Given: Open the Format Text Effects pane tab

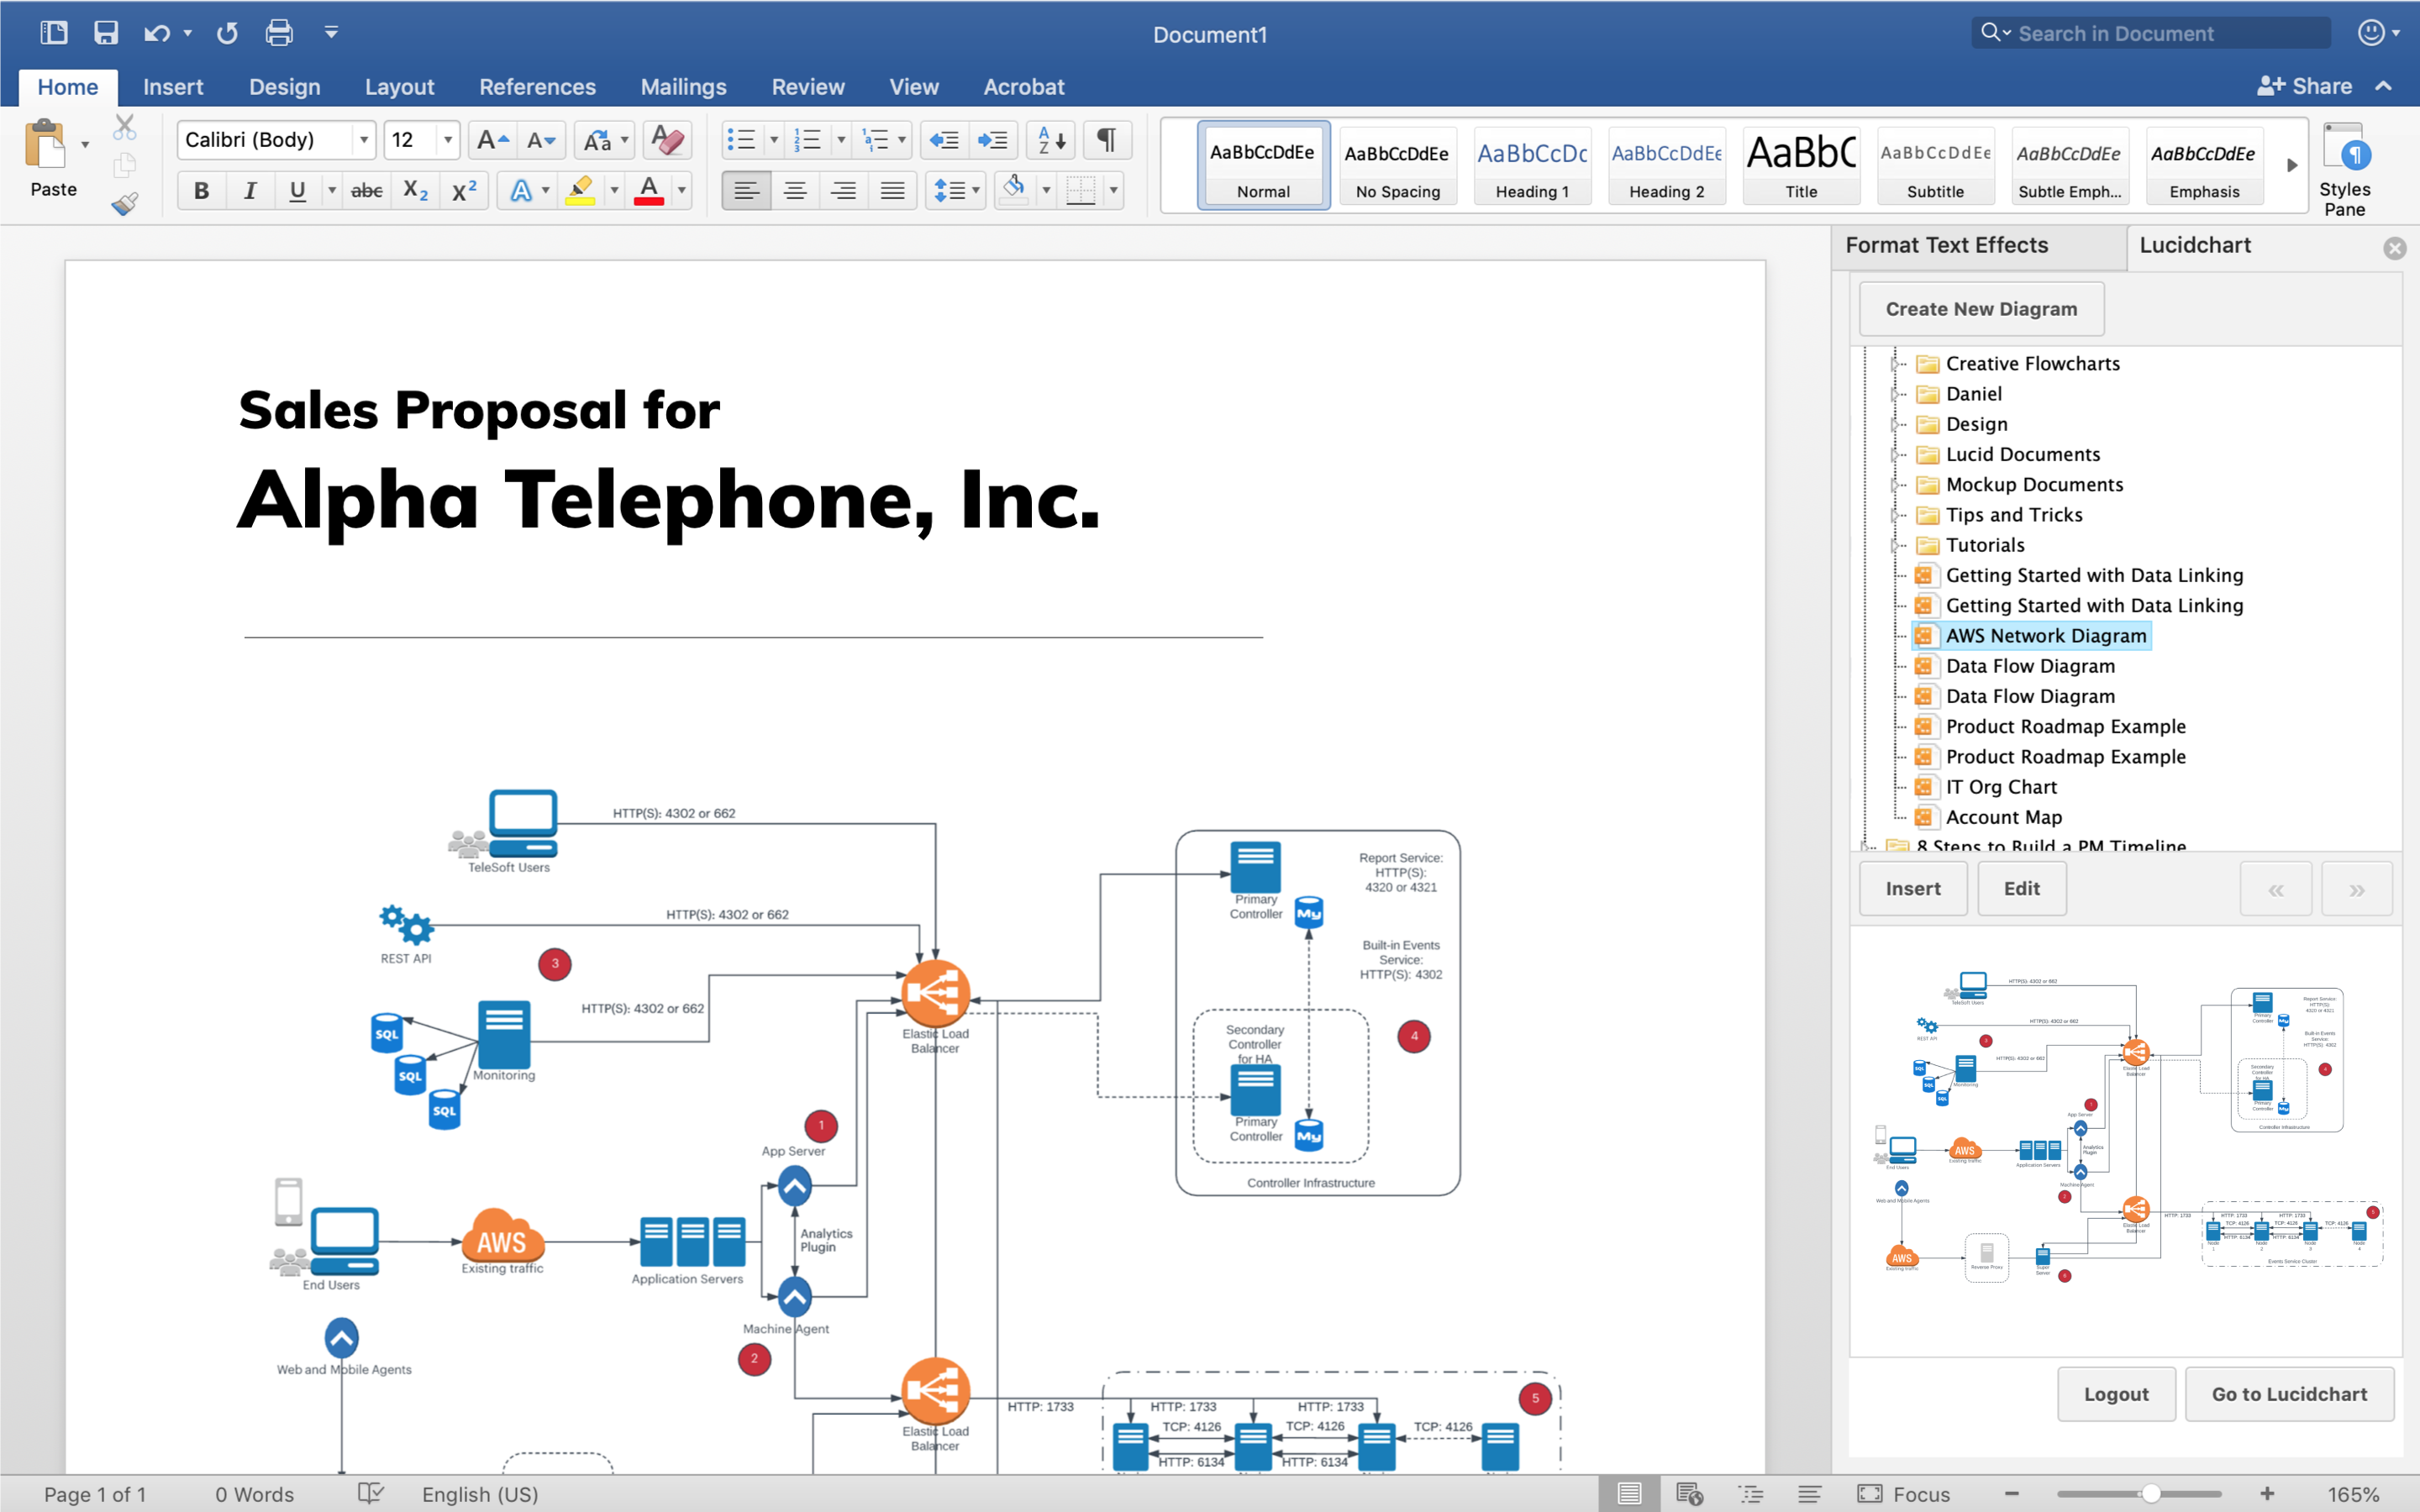Looking at the screenshot, I should (x=1946, y=246).
